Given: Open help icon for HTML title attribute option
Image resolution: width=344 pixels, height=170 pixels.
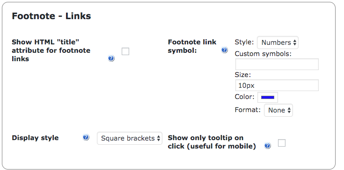Looking at the screenshot, I should pyautogui.click(x=111, y=58).
